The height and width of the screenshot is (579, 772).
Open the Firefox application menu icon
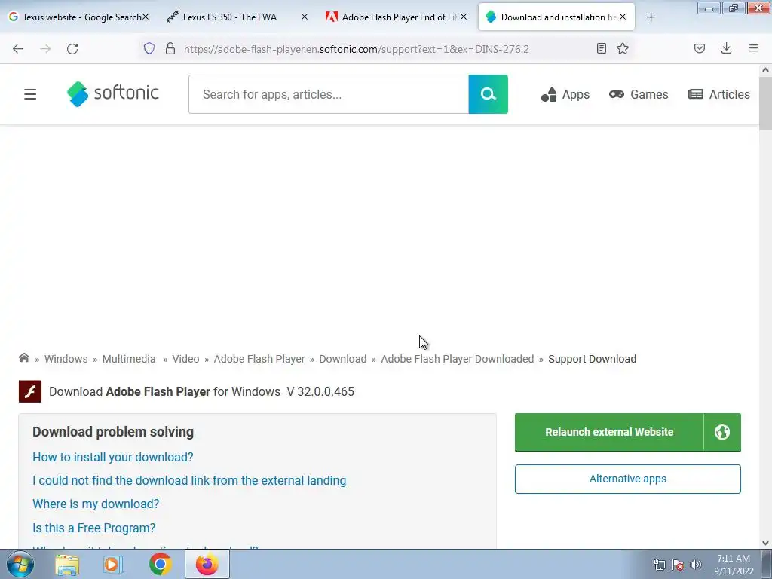click(x=754, y=48)
